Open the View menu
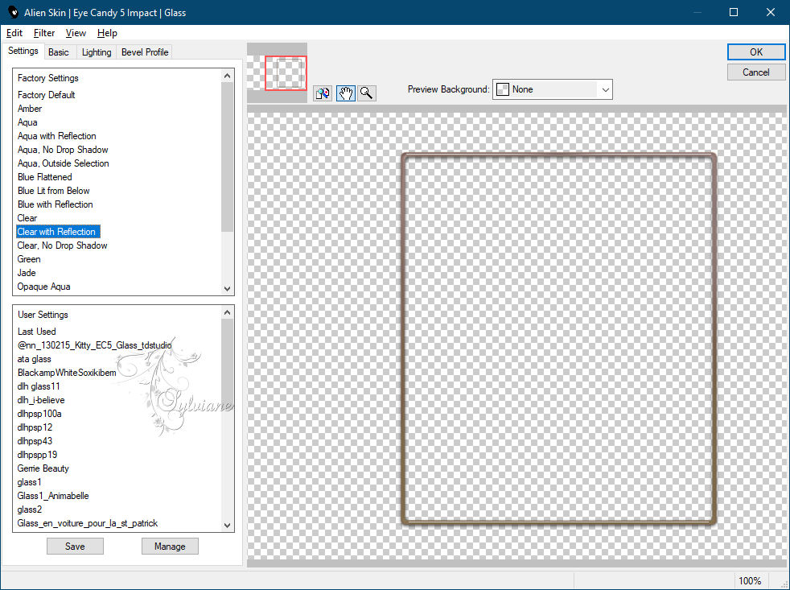Viewport: 790px width, 590px height. [76, 33]
